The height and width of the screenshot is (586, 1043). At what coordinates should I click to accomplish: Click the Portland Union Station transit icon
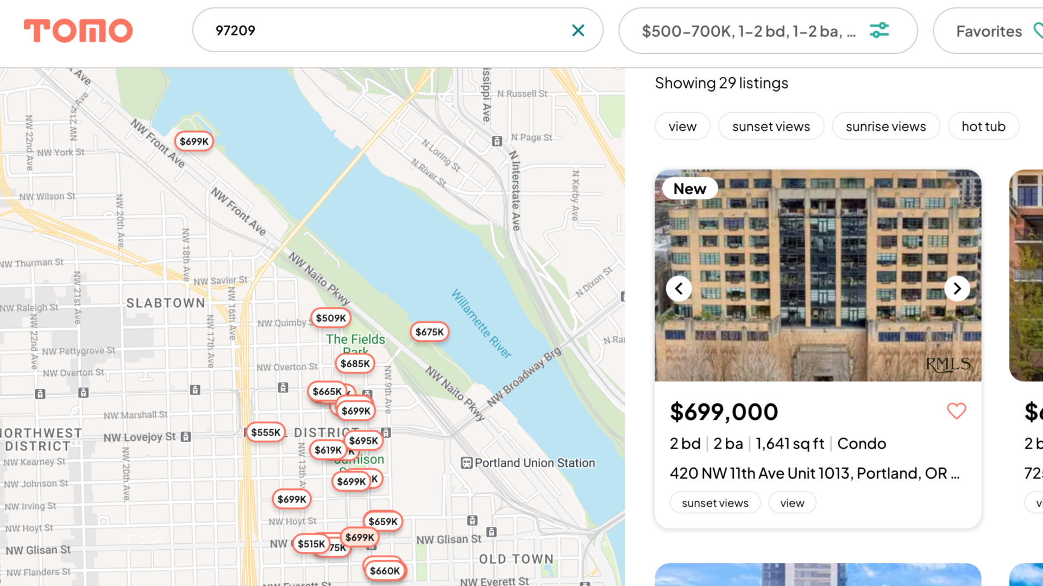pos(467,463)
